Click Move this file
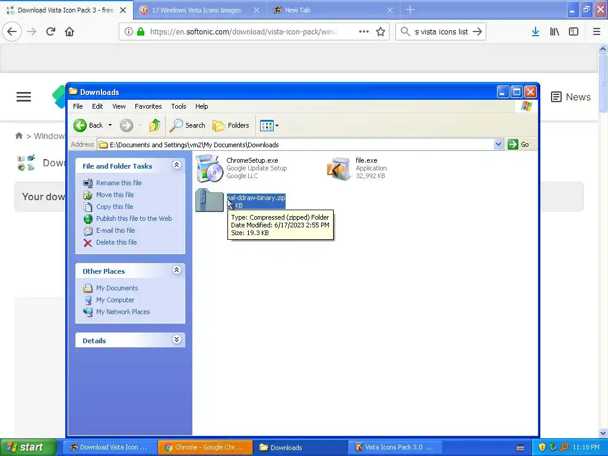Image resolution: width=608 pixels, height=456 pixels. pyautogui.click(x=115, y=195)
